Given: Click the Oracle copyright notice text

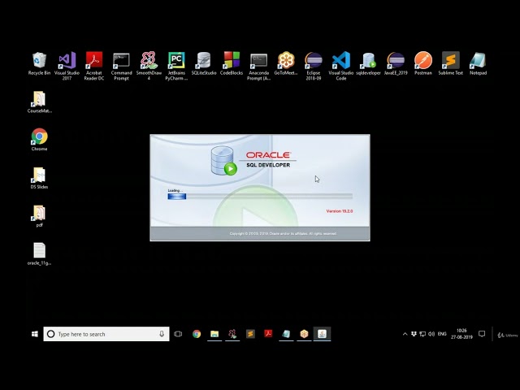Looking at the screenshot, I should [283, 233].
